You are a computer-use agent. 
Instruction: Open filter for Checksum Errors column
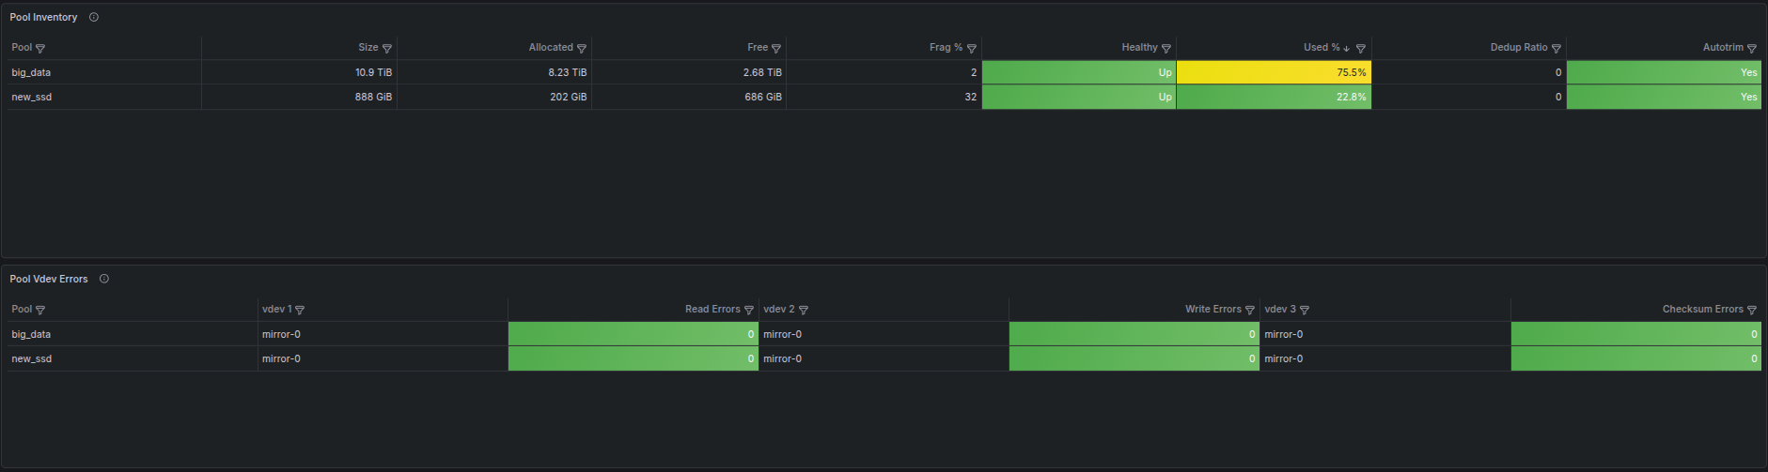[1752, 310]
